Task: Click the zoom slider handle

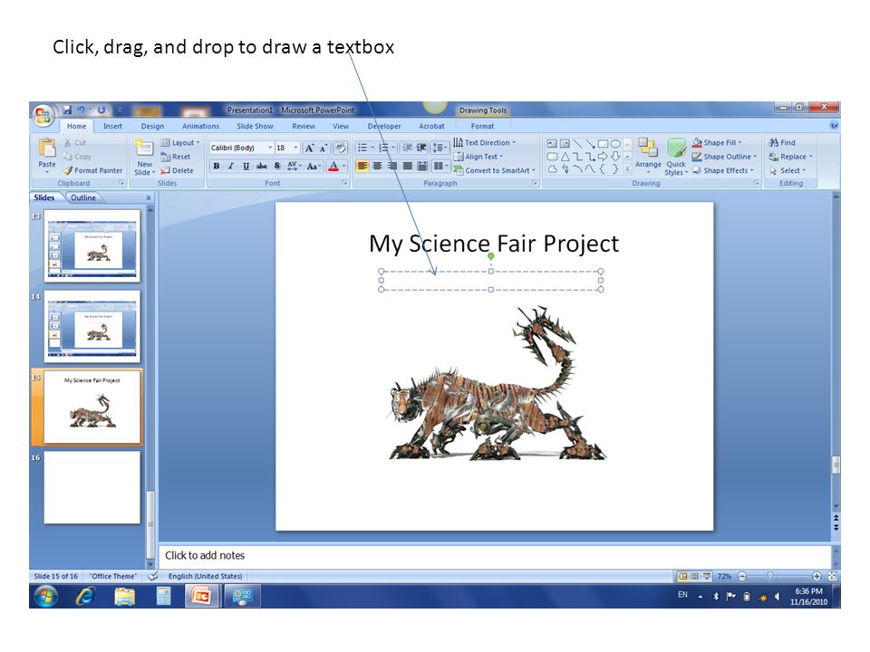Action: (770, 576)
